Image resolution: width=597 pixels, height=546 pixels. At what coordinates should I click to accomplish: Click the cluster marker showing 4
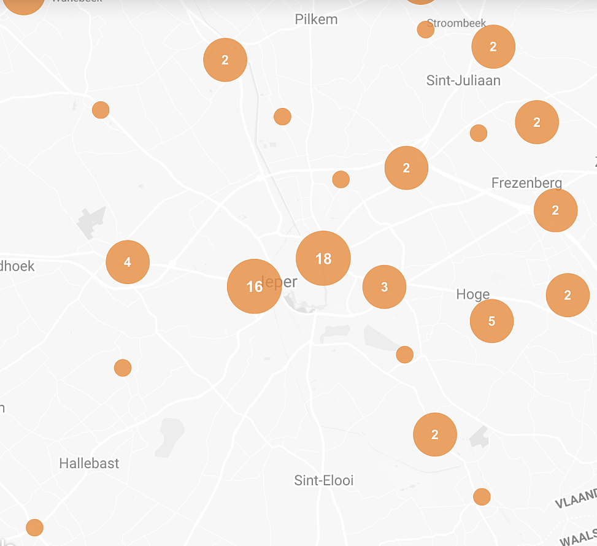(128, 262)
